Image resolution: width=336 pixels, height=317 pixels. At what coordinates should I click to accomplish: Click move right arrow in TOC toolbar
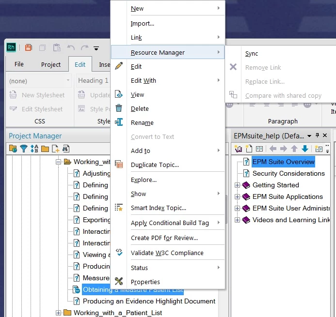(x=283, y=149)
